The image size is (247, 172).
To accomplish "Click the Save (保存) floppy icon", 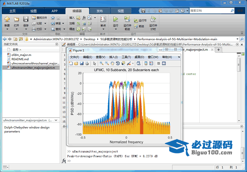I will click(26, 19).
